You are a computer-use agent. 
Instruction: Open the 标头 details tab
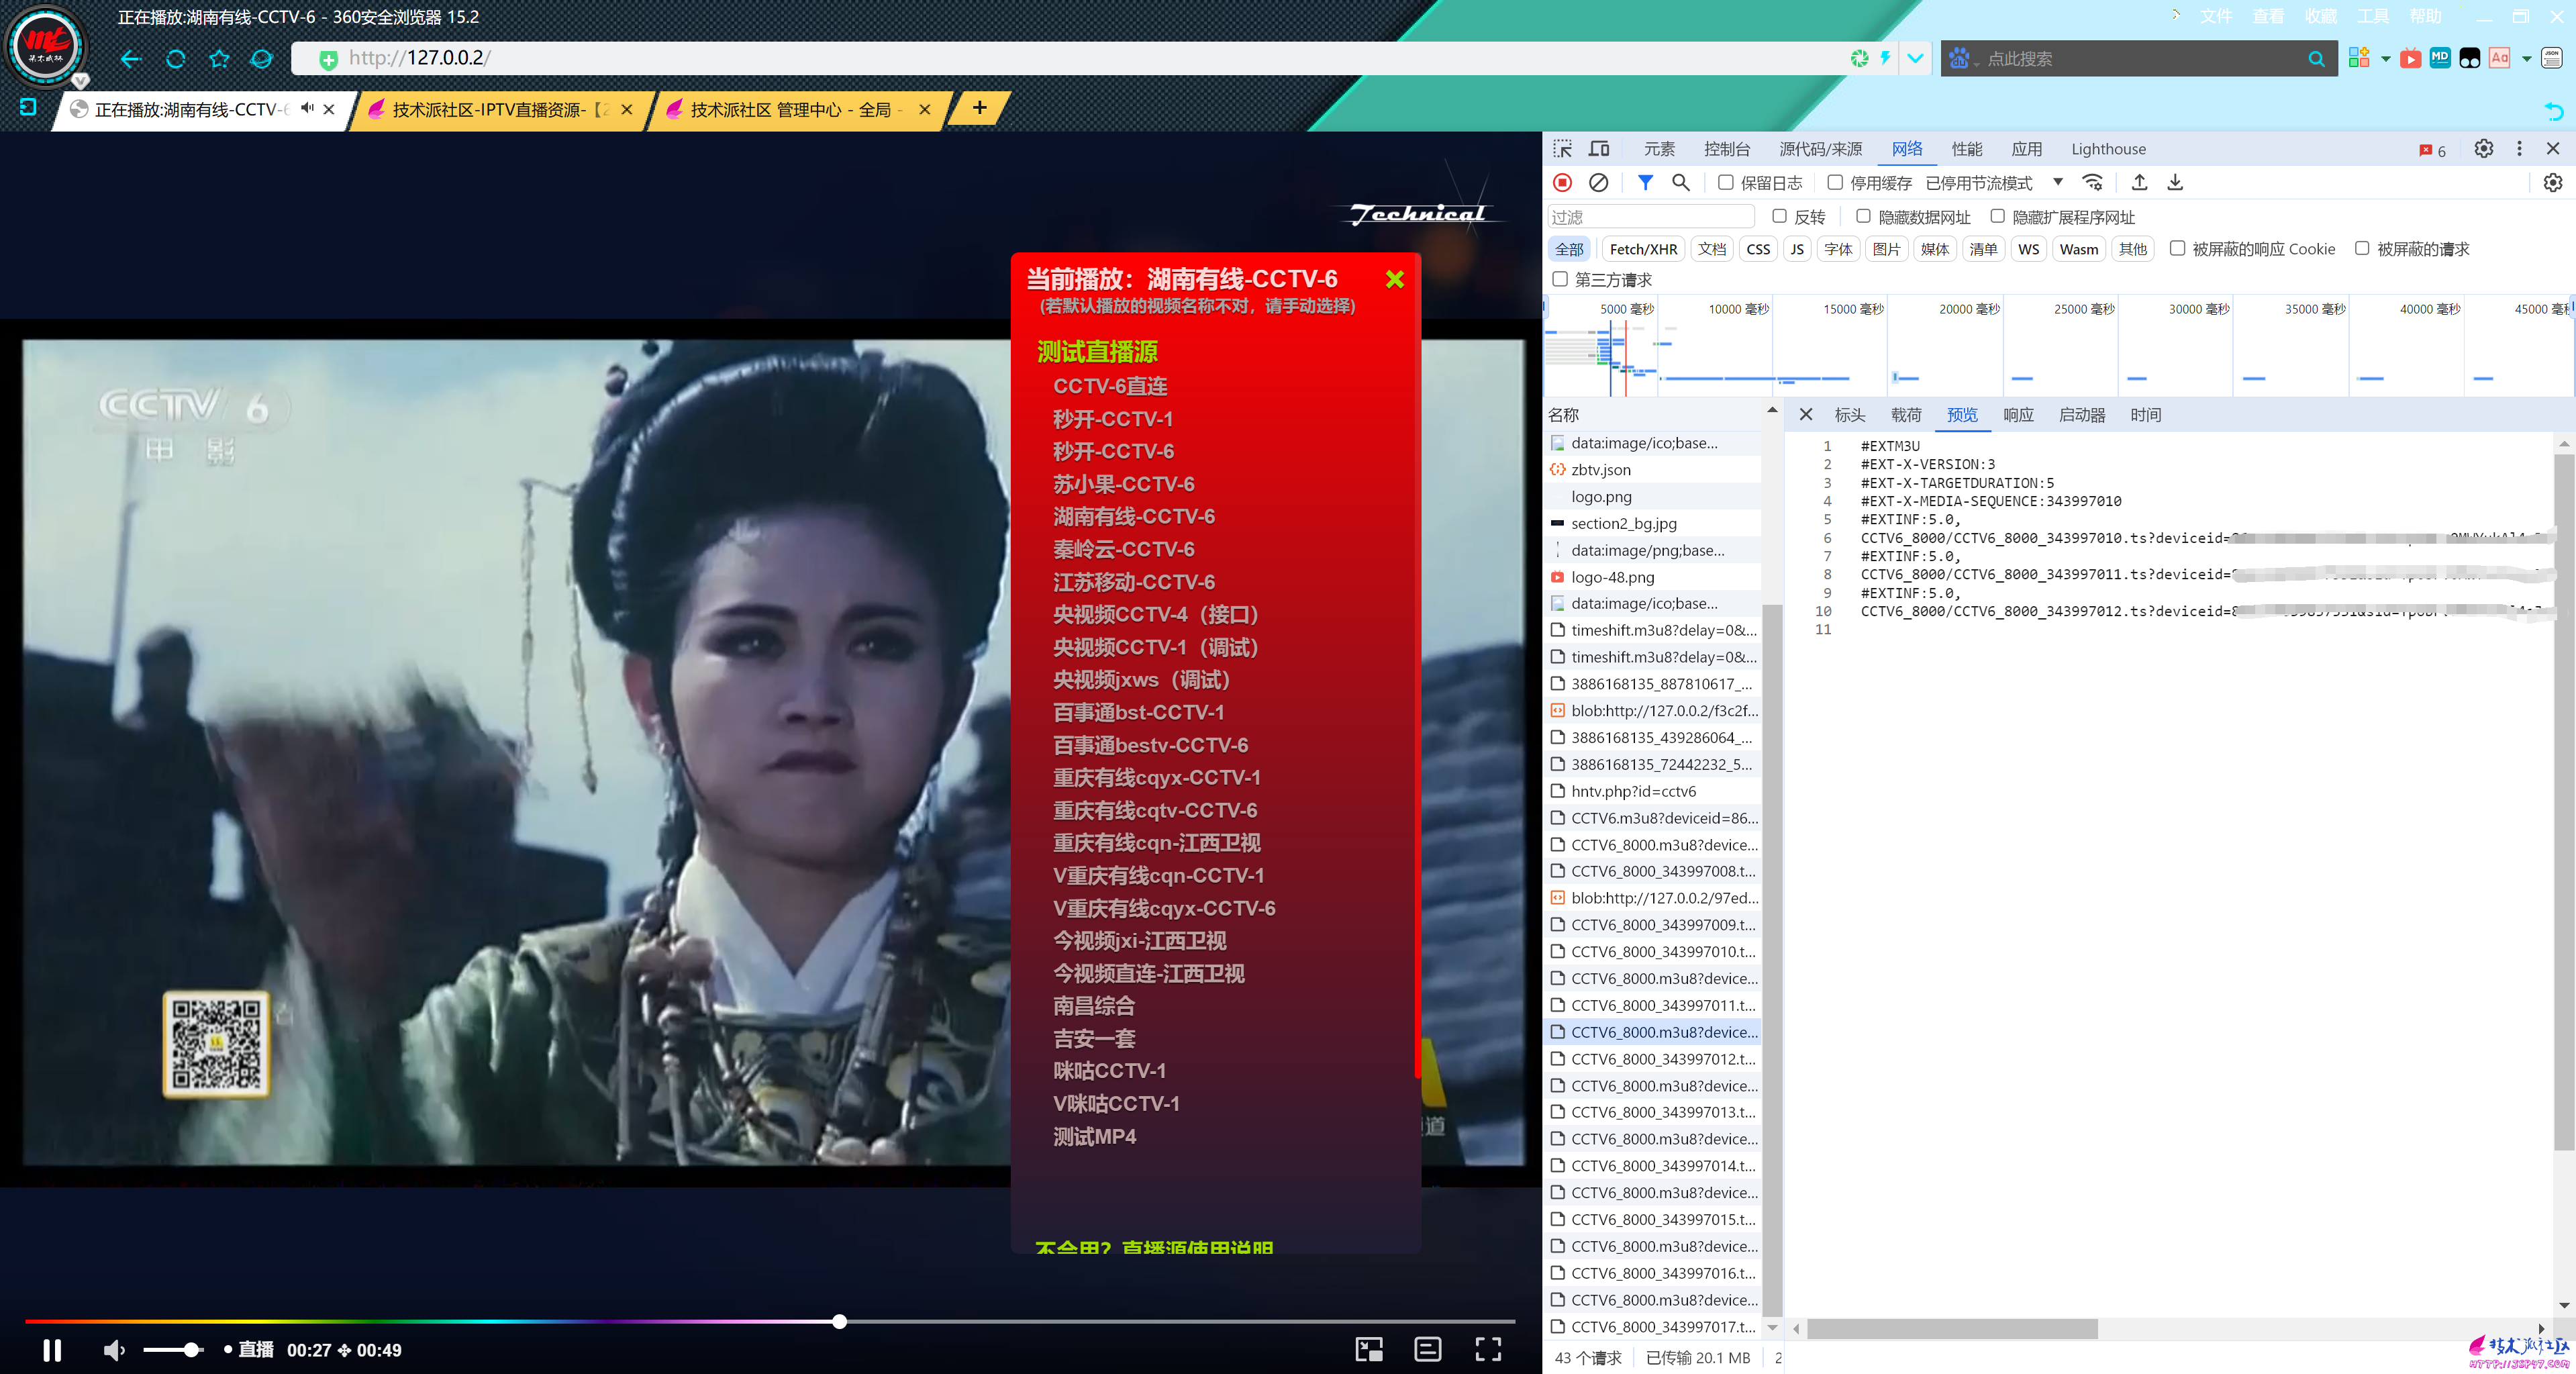(1849, 415)
